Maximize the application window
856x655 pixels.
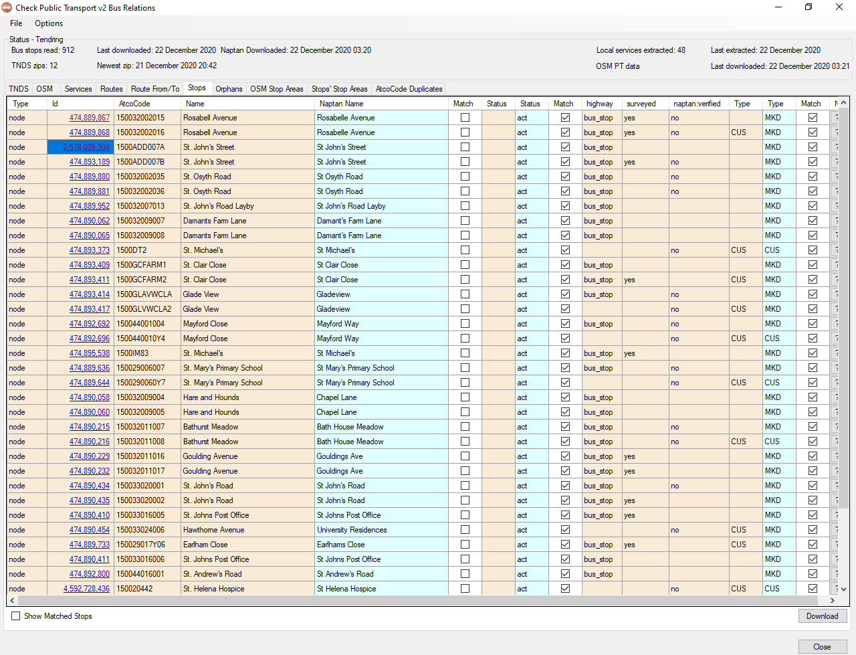coord(809,7)
